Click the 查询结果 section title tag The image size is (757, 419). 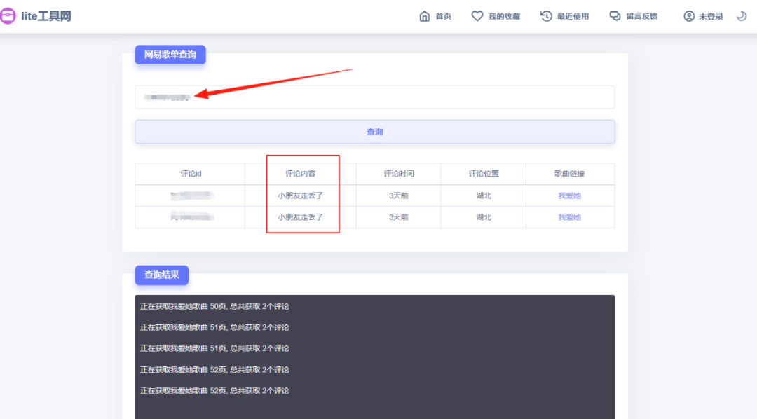pos(161,275)
